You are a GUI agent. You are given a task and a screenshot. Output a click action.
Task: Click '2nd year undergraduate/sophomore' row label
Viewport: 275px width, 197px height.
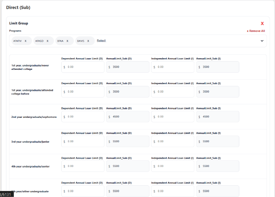[x=34, y=117]
